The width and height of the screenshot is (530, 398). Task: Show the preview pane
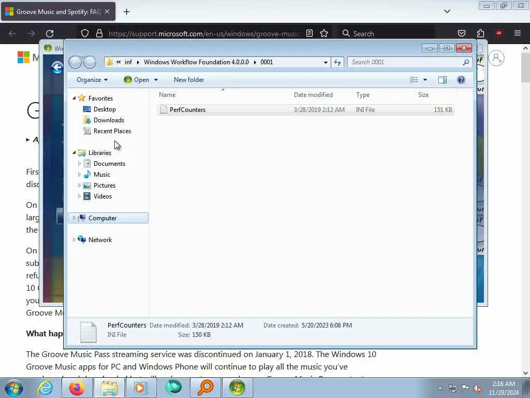tap(443, 80)
